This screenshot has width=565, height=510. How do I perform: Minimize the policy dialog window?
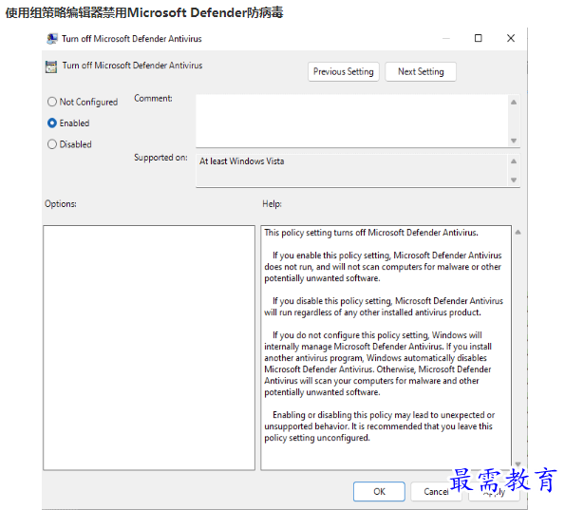coord(446,38)
